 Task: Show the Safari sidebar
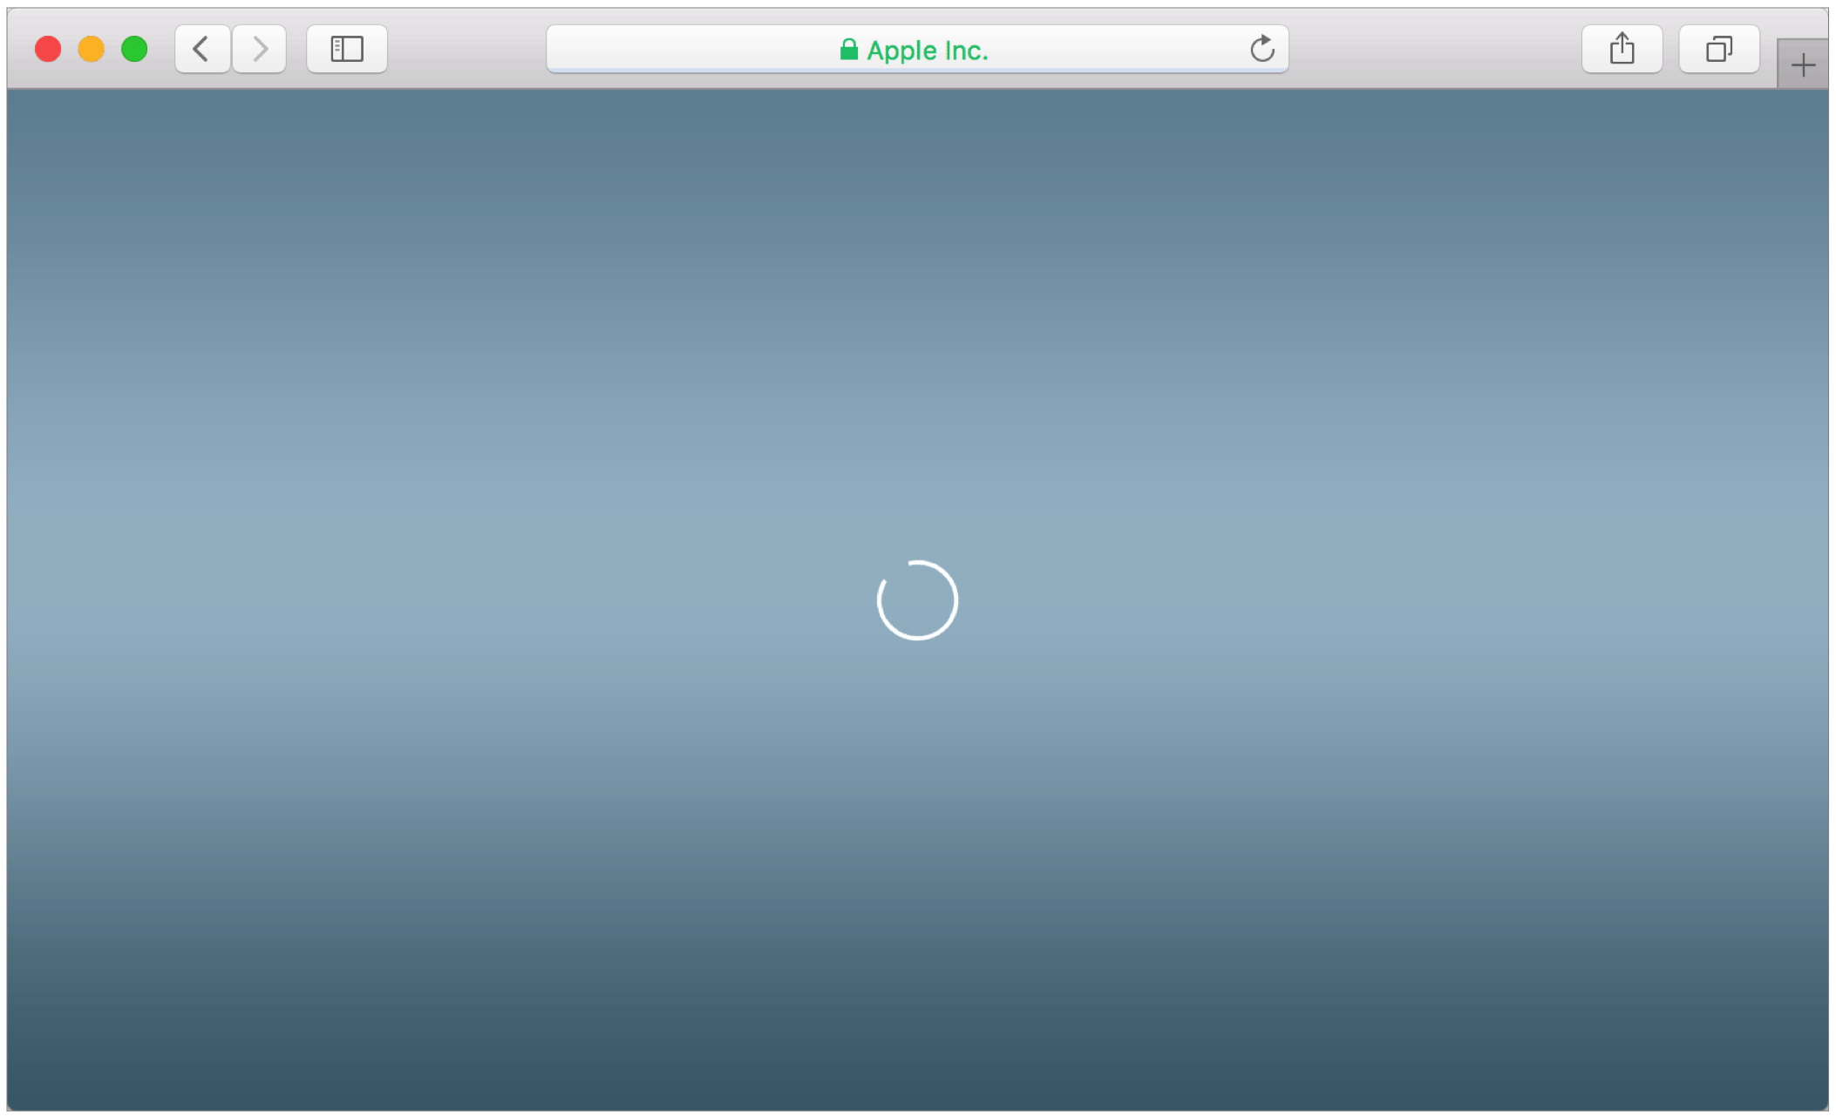pyautogui.click(x=347, y=49)
